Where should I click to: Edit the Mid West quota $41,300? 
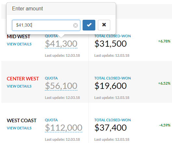pos(61,44)
